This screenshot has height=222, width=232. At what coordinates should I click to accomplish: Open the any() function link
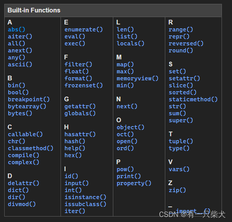[x=16, y=57]
